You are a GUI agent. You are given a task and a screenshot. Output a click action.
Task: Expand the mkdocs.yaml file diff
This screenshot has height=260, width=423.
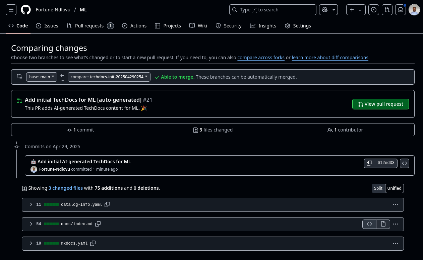(x=31, y=243)
